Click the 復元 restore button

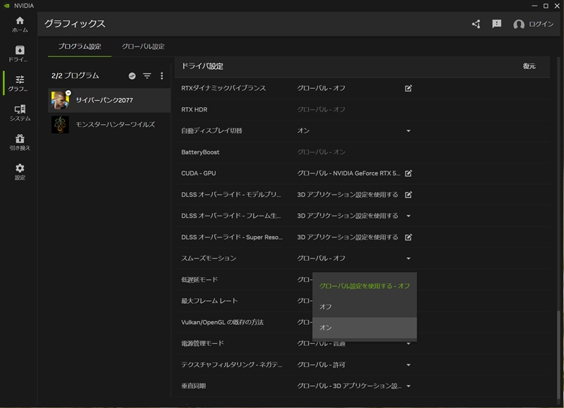click(x=529, y=66)
